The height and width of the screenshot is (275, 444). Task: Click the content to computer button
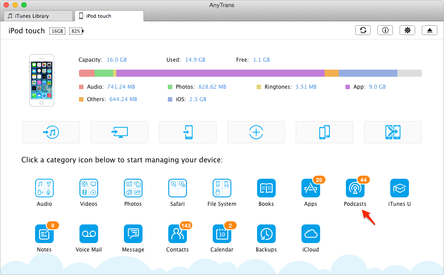coord(119,132)
